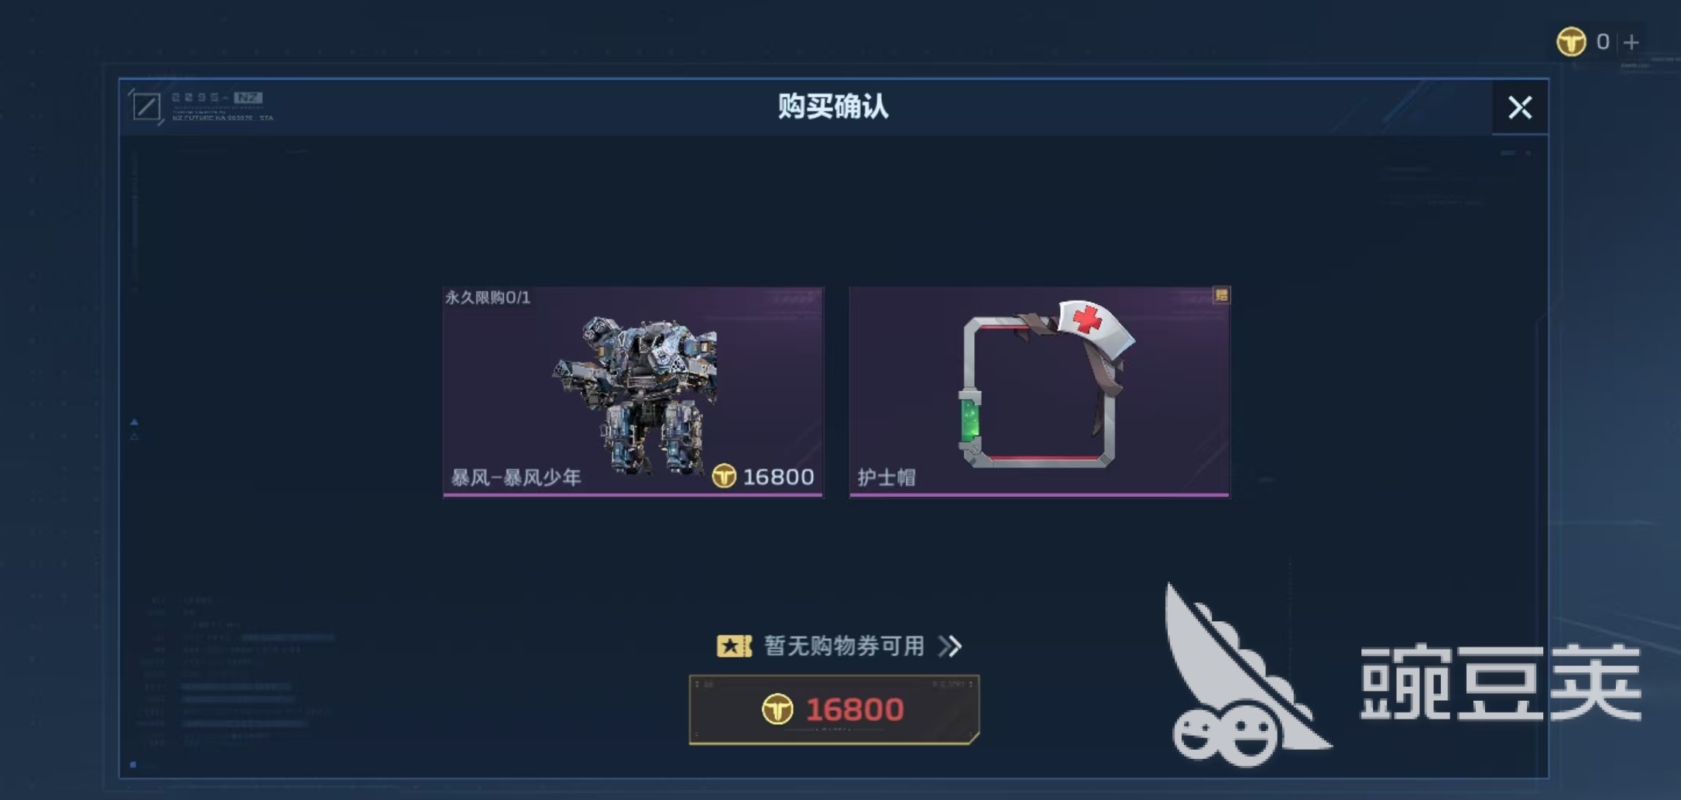Click the small triangle markers on left edge
Screen dimensions: 1681x800
[x=134, y=429]
